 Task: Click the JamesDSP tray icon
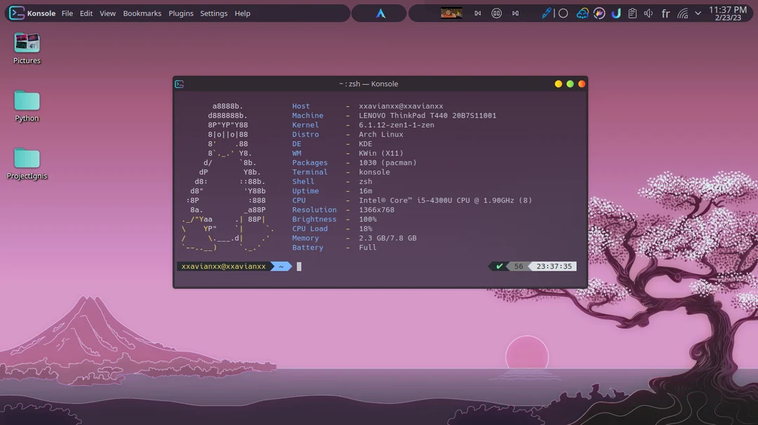coord(615,13)
